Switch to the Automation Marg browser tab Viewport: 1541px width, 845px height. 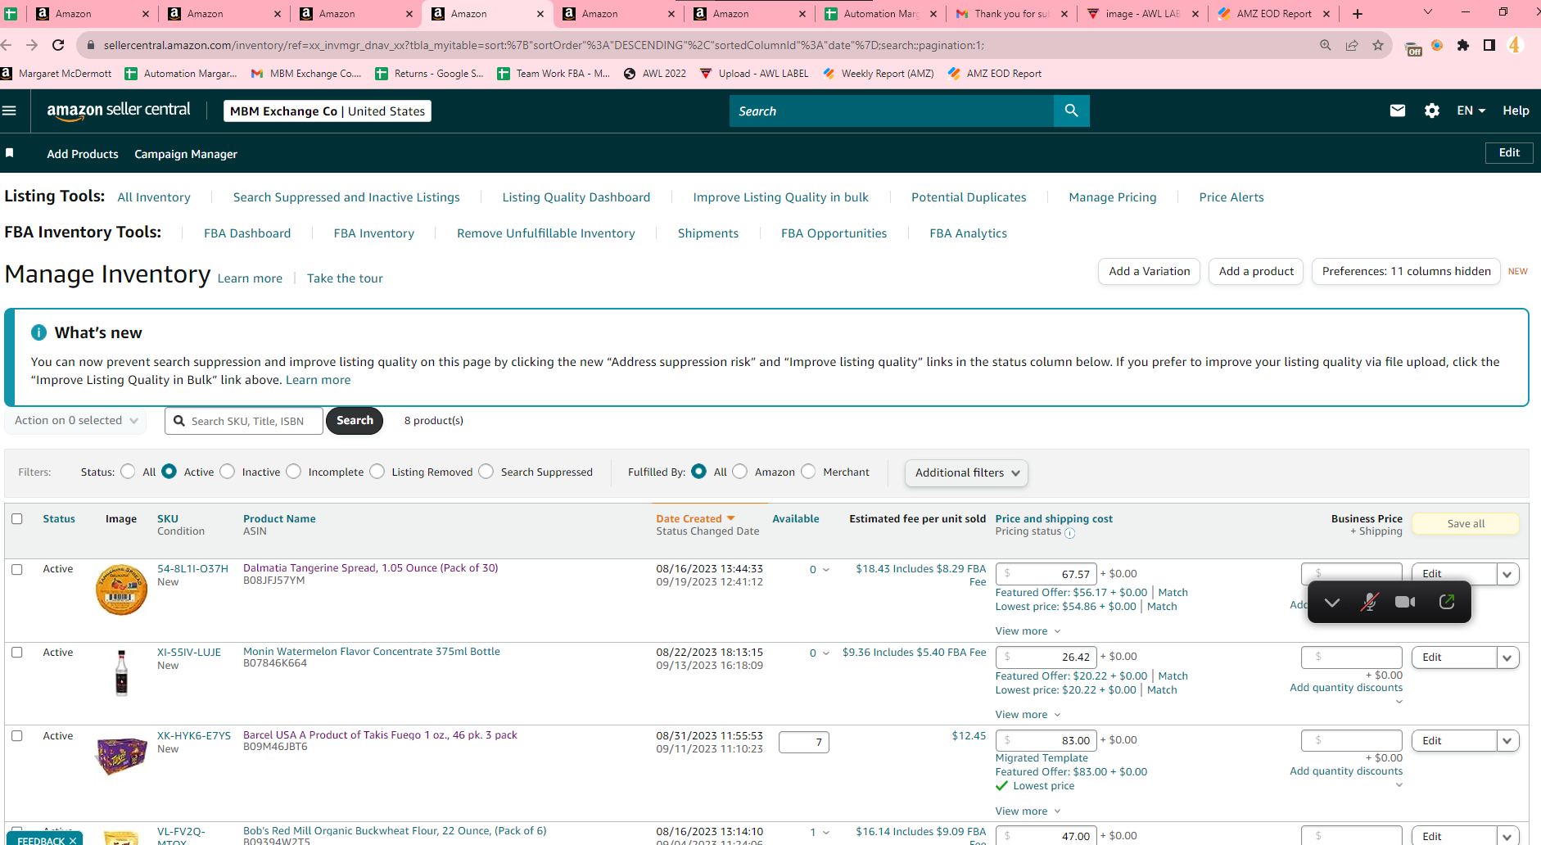[881, 14]
